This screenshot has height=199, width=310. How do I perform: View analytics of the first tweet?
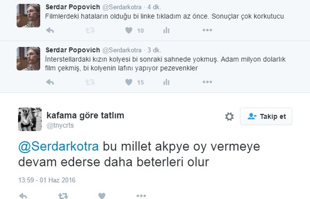[x=166, y=30]
